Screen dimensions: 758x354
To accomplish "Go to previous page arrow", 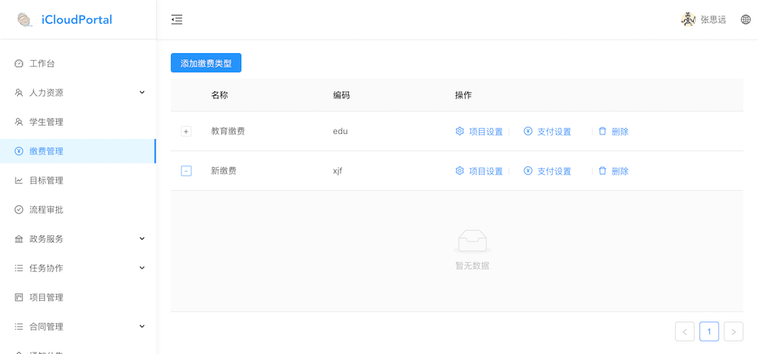I will (685, 331).
